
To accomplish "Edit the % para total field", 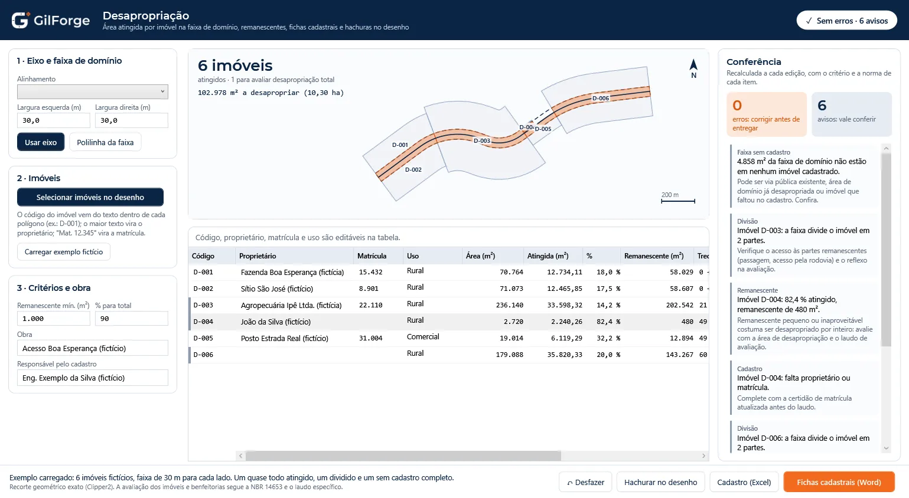I will (x=132, y=319).
